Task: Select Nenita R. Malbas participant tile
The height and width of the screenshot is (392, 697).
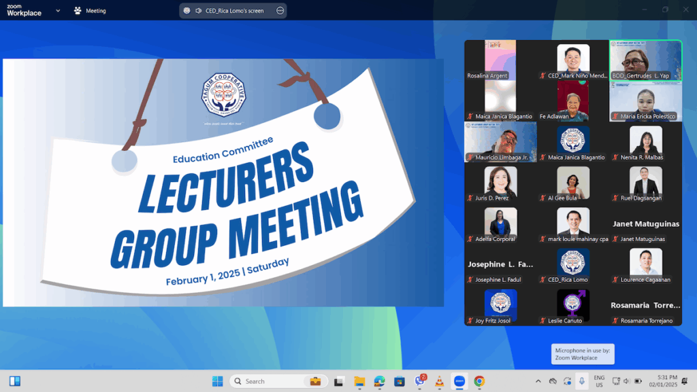Action: tap(645, 142)
